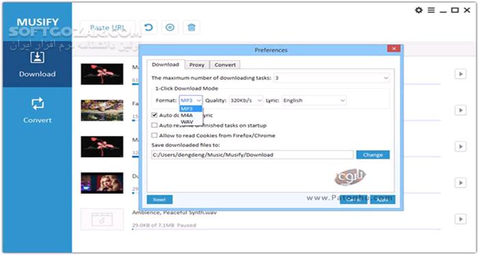479x255 pixels.
Task: Click the woman portrait video thumbnail
Action: tap(102, 183)
